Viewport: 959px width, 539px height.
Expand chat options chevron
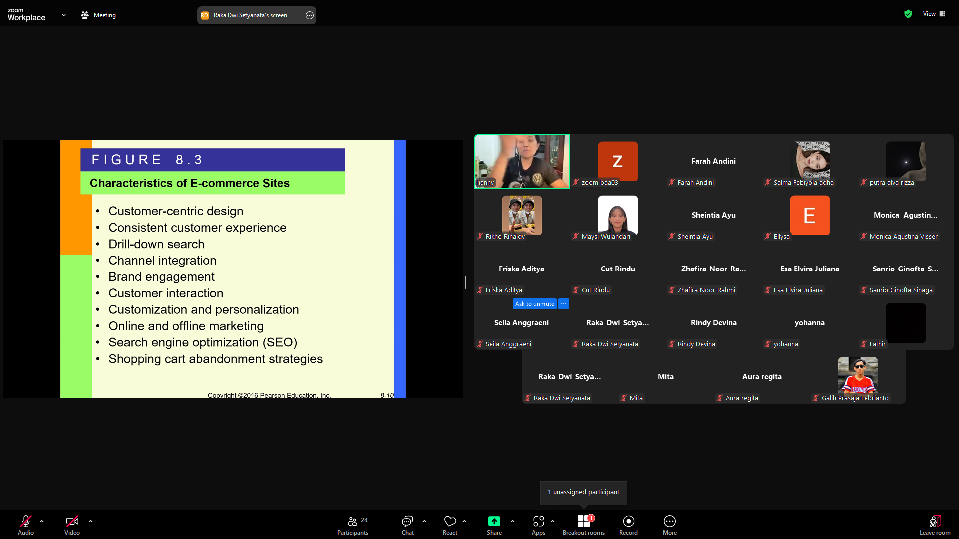pyautogui.click(x=424, y=521)
